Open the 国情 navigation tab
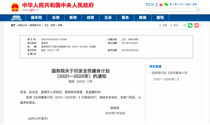 (x=160, y=18)
